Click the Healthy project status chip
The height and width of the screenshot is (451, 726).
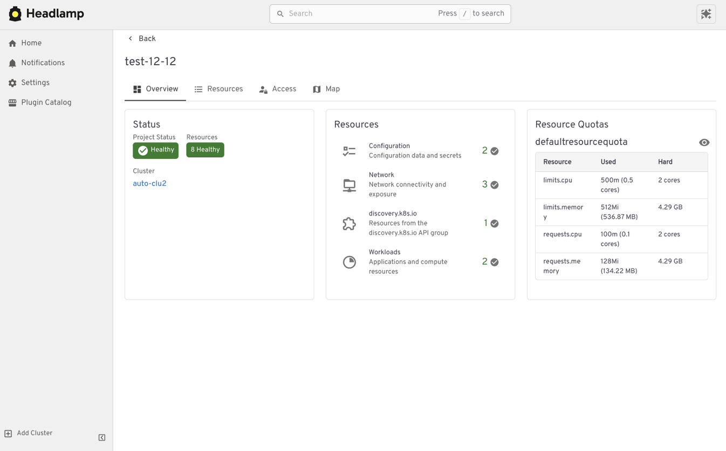pyautogui.click(x=155, y=150)
